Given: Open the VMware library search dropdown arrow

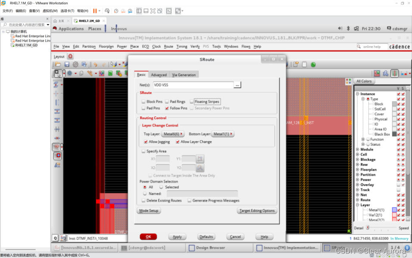Looking at the screenshot, I should 48,25.
